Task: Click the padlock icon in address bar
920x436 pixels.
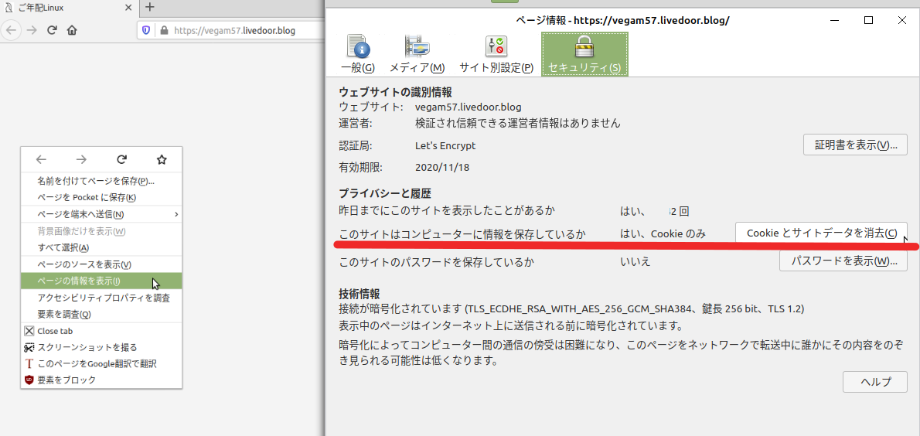Action: pos(164,30)
